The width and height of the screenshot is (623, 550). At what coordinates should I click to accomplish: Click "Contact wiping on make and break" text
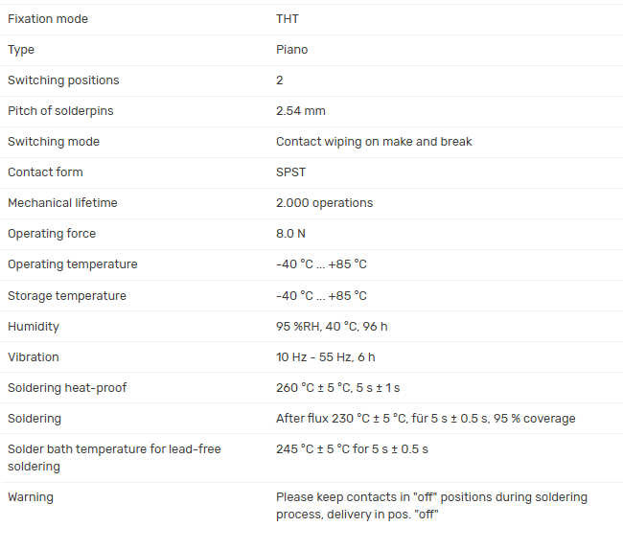tap(374, 142)
